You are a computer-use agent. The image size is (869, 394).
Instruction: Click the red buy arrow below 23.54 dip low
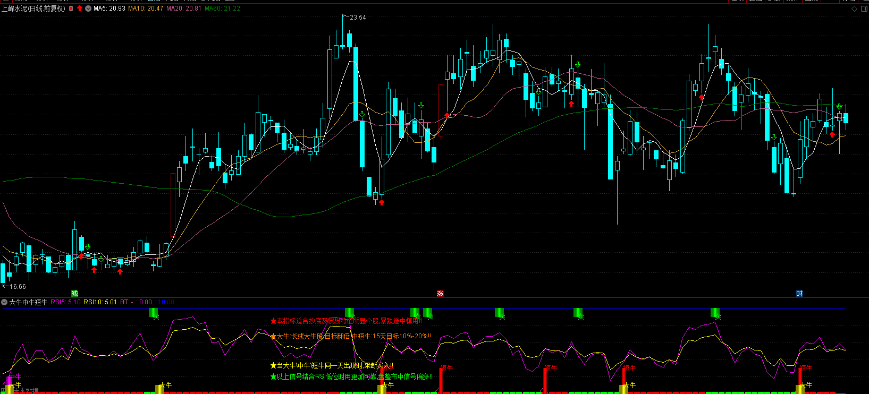click(382, 202)
